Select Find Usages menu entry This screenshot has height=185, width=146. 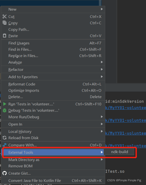pos(53,43)
